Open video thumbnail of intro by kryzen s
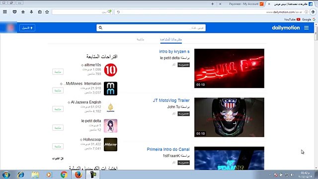The width and height of the screenshot is (318, 179). point(229,68)
